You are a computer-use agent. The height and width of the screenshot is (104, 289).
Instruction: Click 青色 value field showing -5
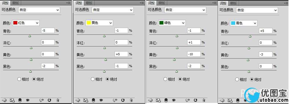pyautogui.click(x=48, y=31)
